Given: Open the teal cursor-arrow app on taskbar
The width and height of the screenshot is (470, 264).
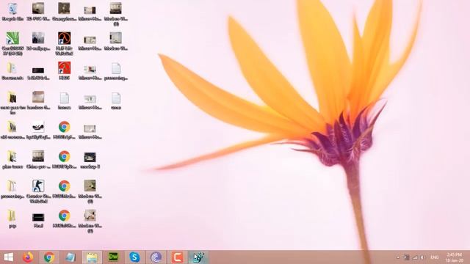Looking at the screenshot, I should [198, 257].
